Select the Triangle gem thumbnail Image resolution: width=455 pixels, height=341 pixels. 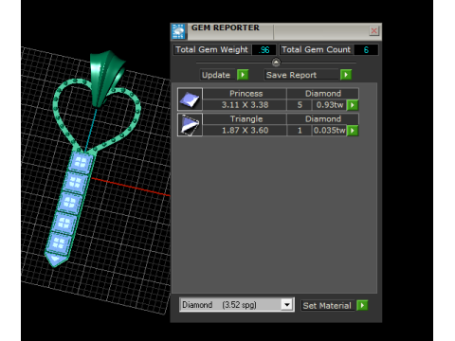(190, 125)
